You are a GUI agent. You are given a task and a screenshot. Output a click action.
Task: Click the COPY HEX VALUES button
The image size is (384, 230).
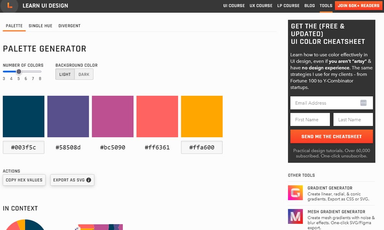[x=24, y=180]
